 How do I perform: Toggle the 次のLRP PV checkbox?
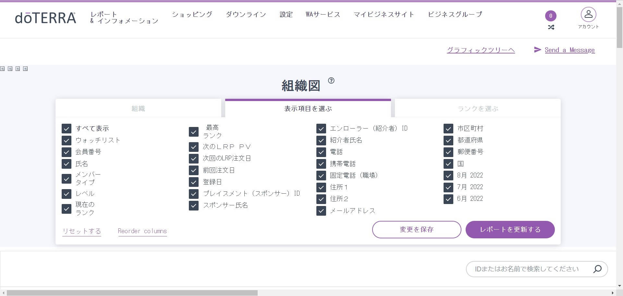pyautogui.click(x=194, y=147)
